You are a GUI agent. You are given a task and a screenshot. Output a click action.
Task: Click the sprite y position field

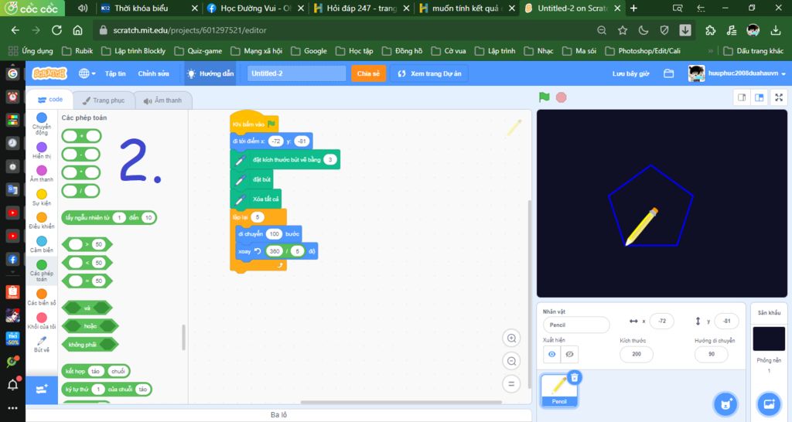click(x=726, y=321)
